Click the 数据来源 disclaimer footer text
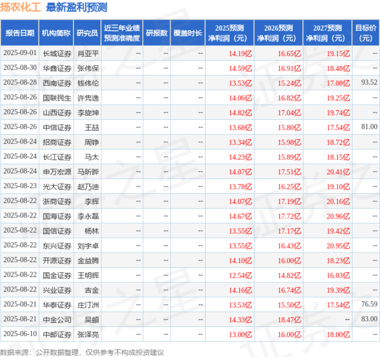380x357 pixels. click(82, 352)
